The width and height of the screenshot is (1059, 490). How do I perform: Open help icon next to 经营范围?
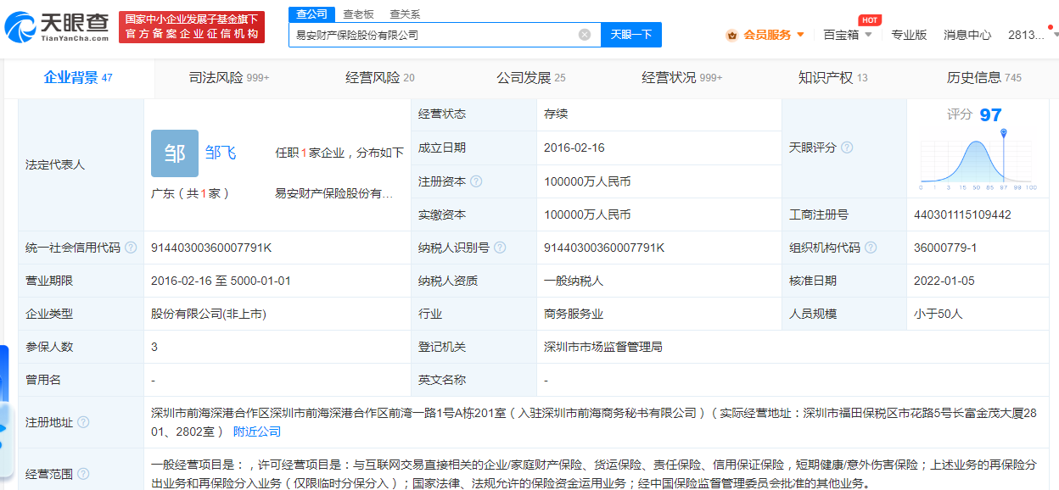(x=83, y=474)
